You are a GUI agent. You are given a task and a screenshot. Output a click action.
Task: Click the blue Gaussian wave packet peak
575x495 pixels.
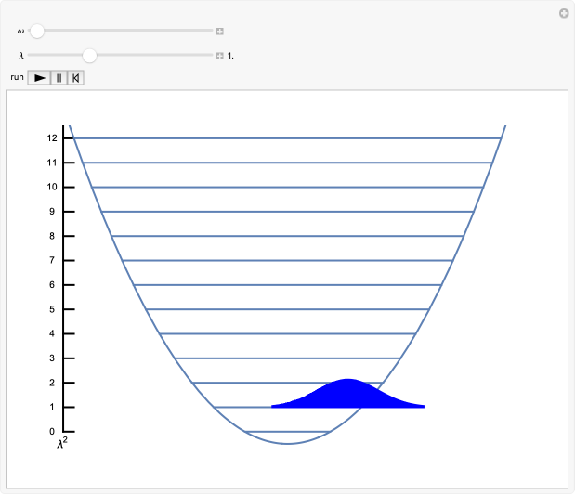point(348,382)
